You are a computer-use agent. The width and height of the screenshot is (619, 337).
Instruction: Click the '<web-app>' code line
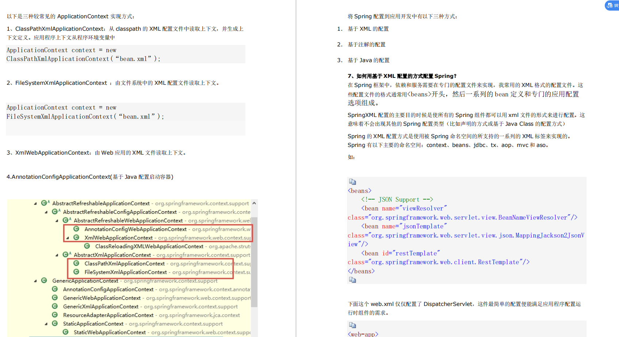[x=363, y=334]
